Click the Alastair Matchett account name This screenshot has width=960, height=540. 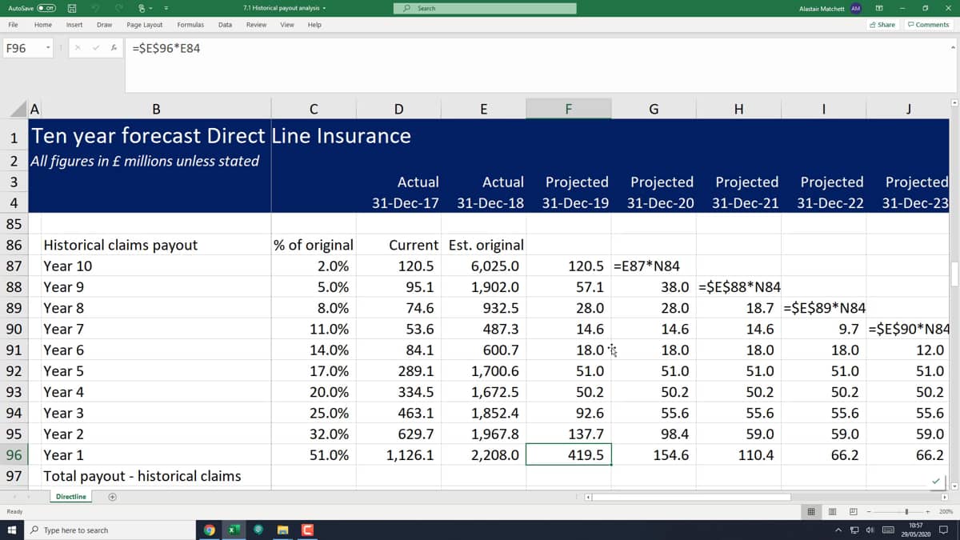click(x=822, y=8)
